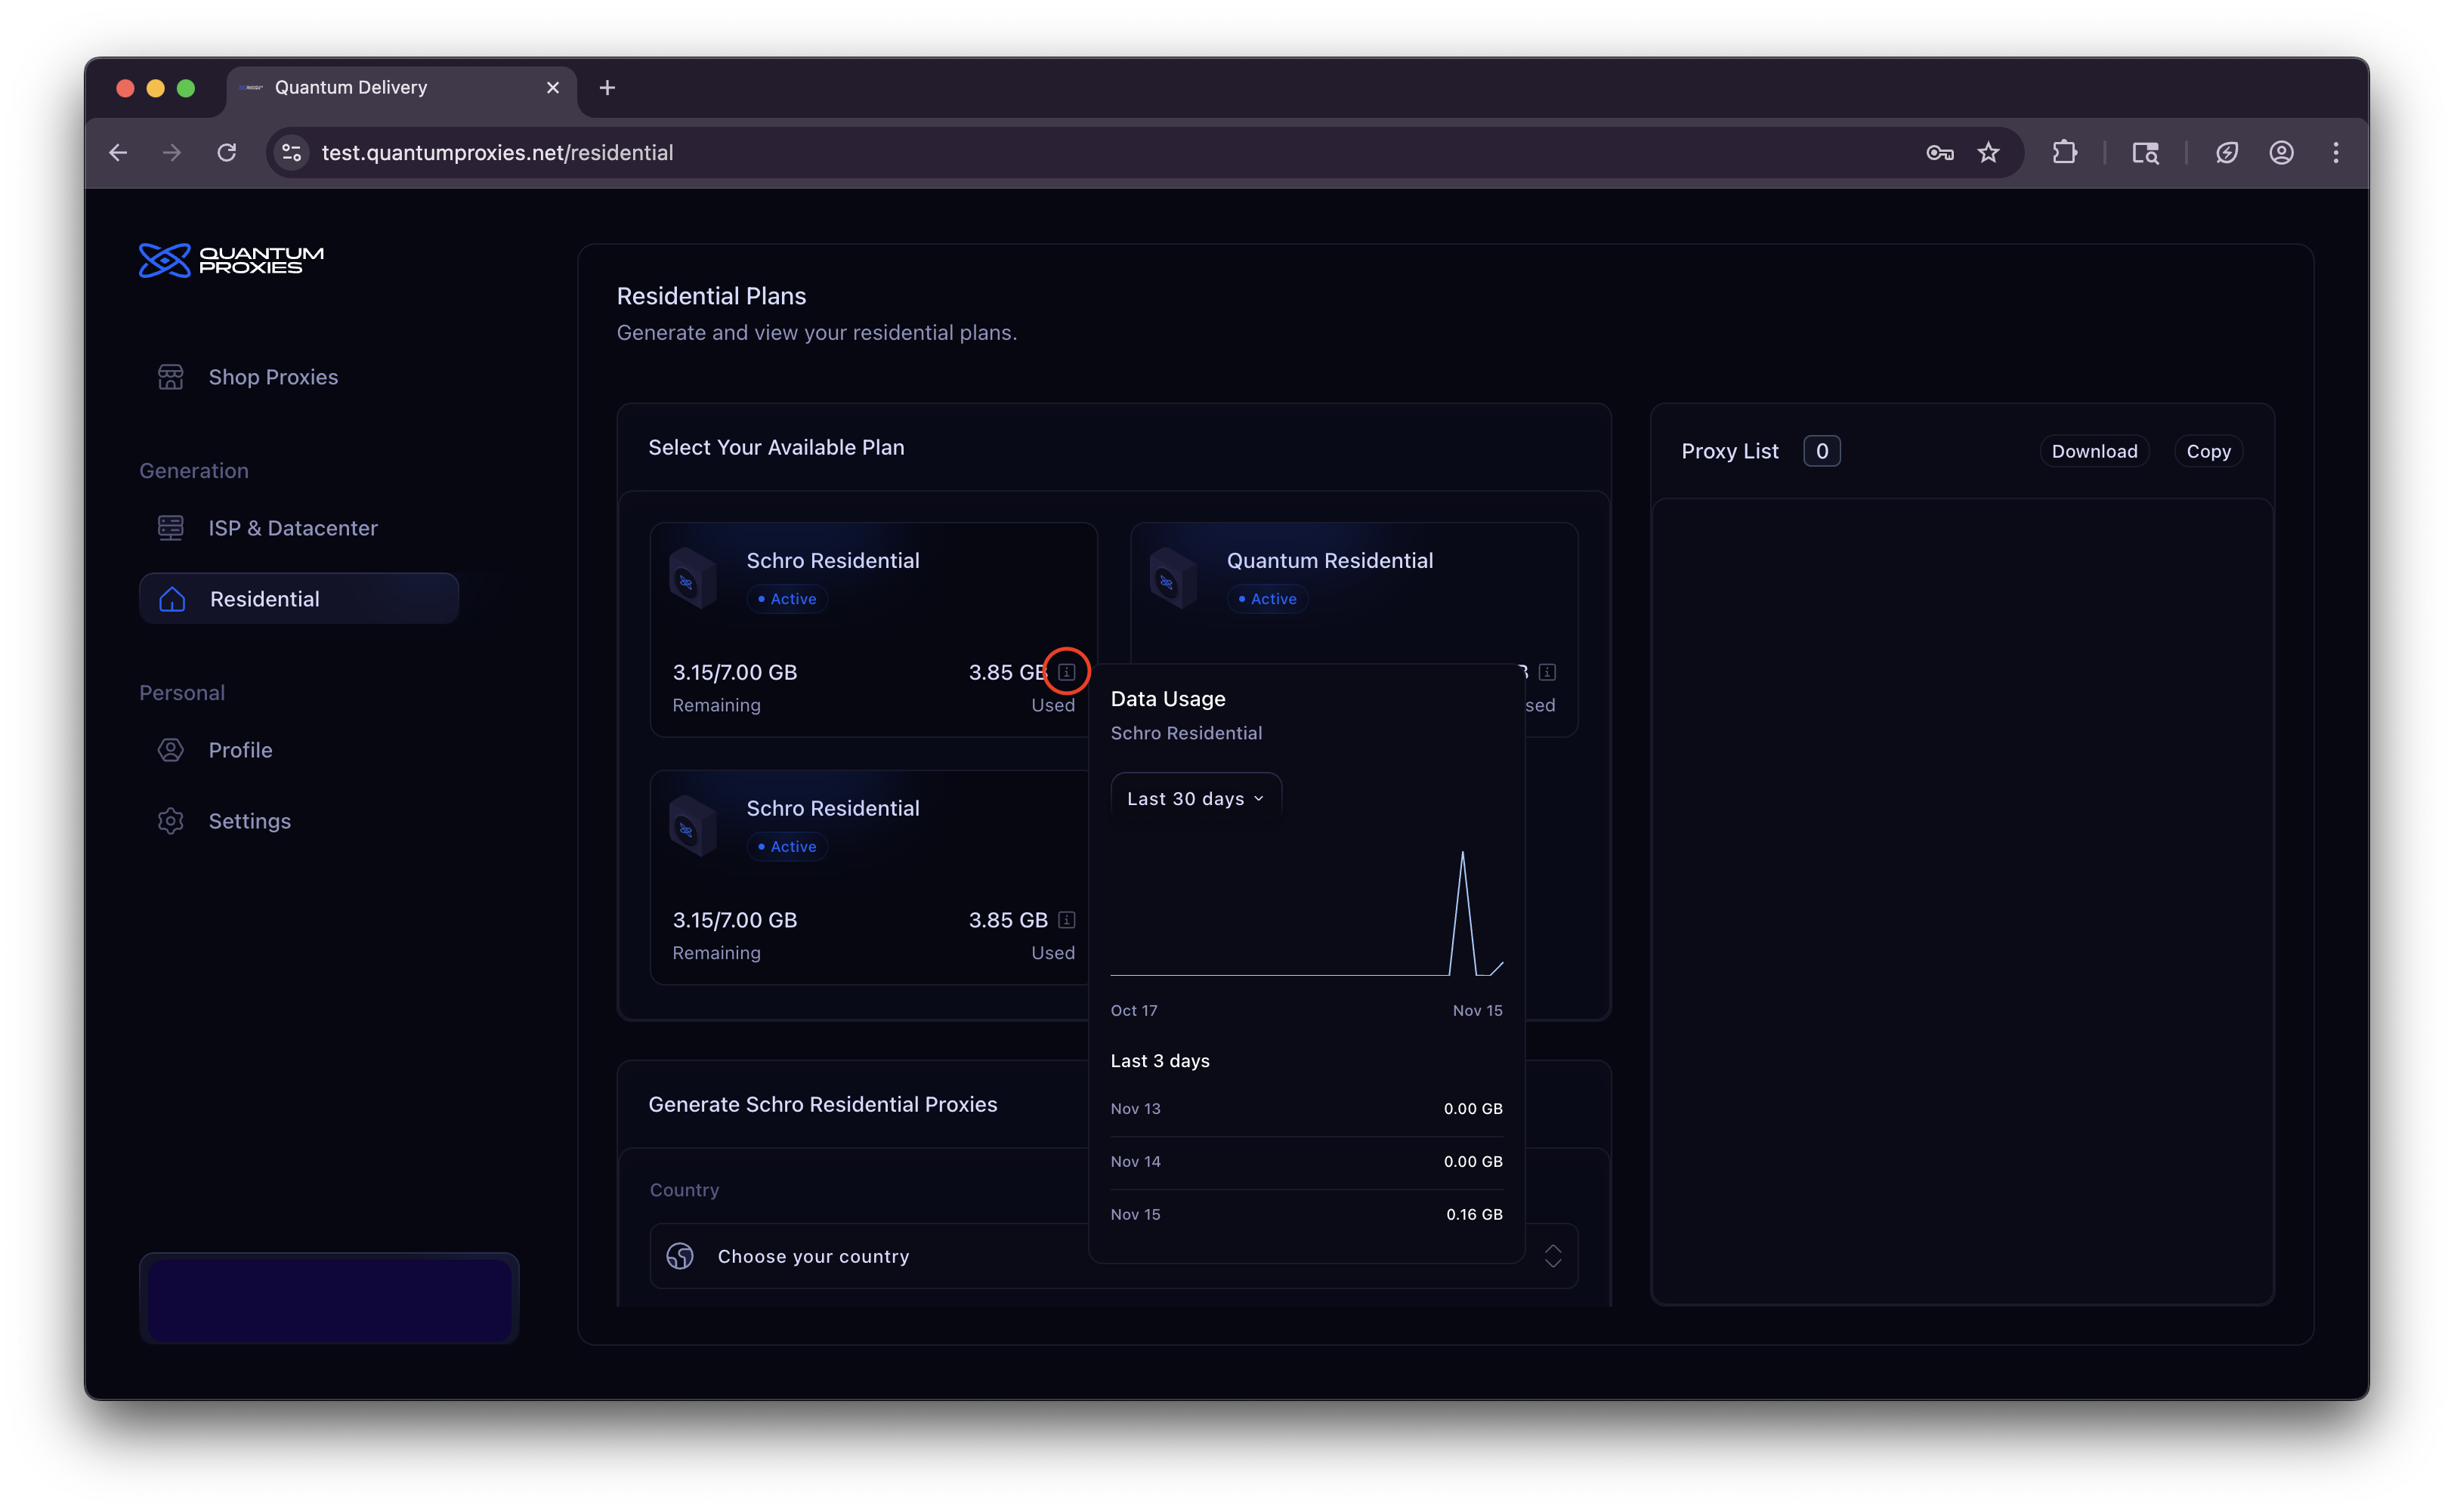This screenshot has height=1512, width=2454.
Task: Open the Profile page
Action: click(x=240, y=750)
